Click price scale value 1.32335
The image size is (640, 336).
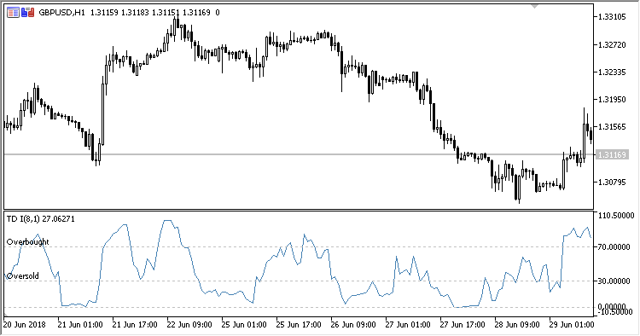tap(612, 72)
